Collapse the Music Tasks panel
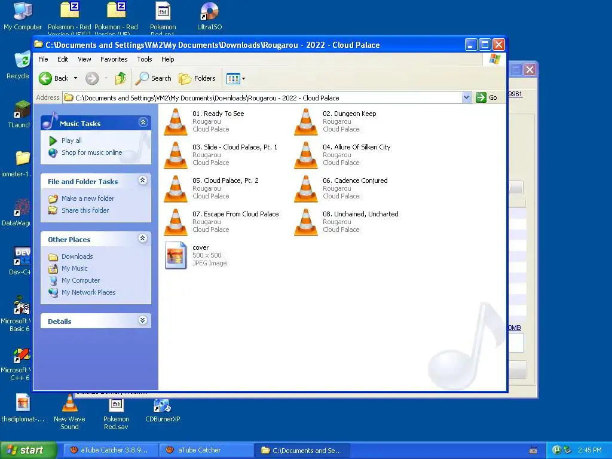This screenshot has width=612, height=459. click(143, 123)
